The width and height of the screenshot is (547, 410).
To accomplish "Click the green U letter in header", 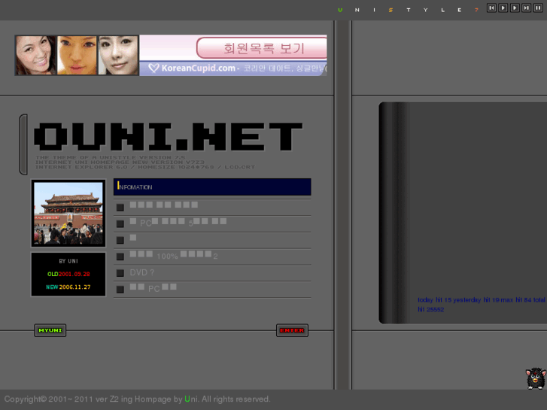I will tap(340, 10).
